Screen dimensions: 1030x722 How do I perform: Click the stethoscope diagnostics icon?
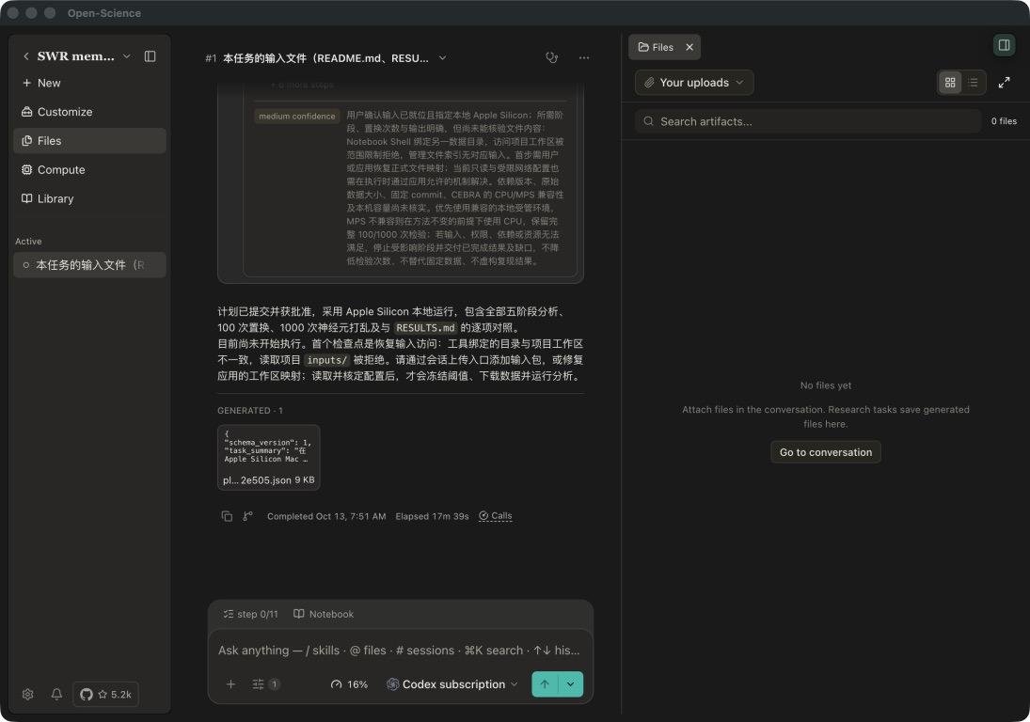click(x=552, y=57)
